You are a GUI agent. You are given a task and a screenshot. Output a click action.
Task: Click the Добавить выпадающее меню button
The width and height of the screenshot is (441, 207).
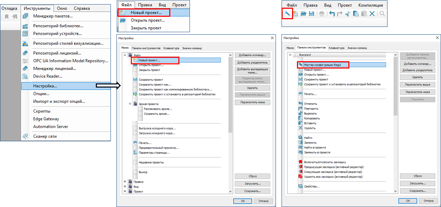click(x=252, y=71)
